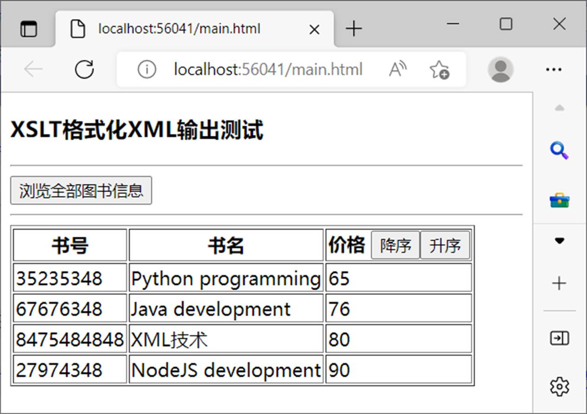Click 浏览全部图书信息 button
Viewport: 587px width, 414px height.
pos(81,190)
